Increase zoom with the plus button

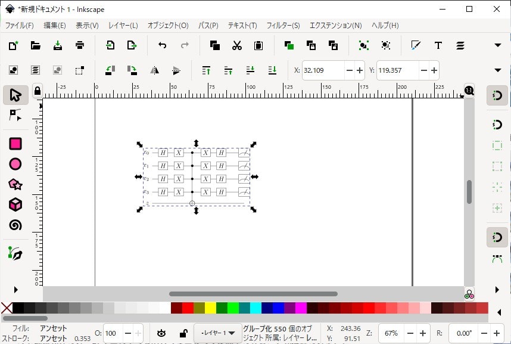click(423, 333)
